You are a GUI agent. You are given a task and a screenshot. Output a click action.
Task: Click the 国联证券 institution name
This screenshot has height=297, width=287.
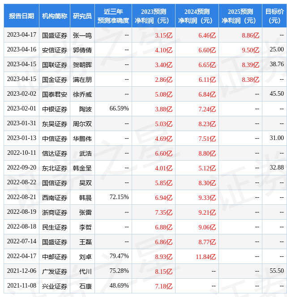point(55,65)
